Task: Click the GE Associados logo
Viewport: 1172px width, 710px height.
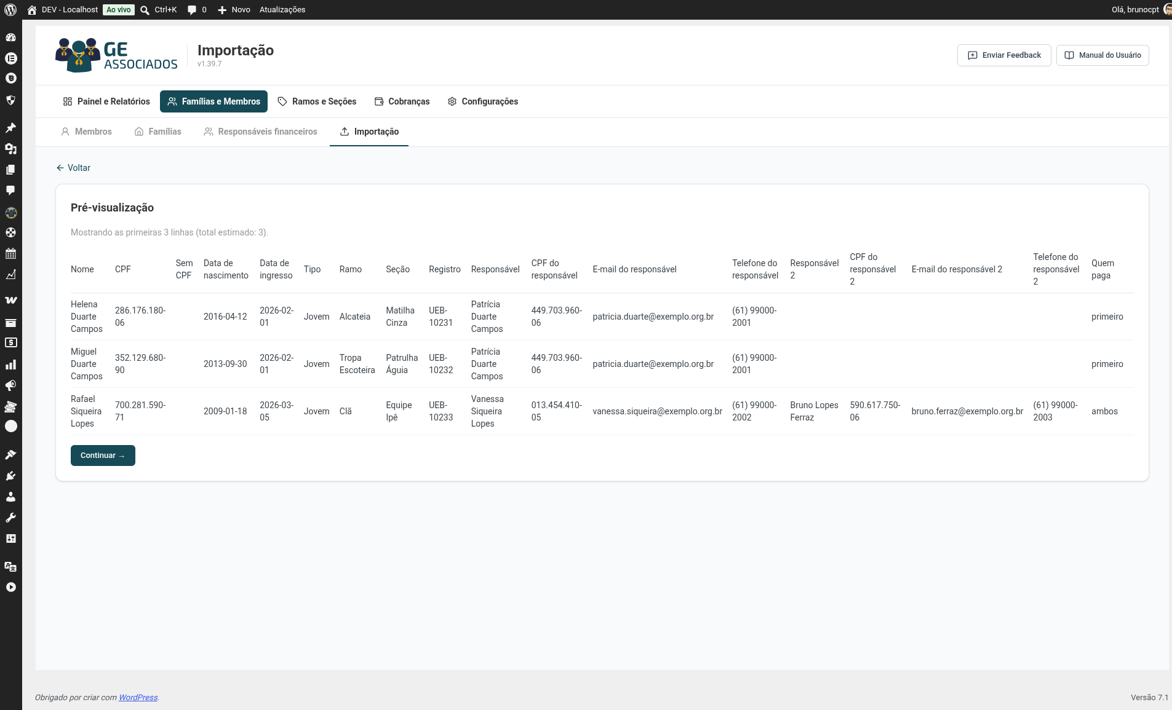Action: (117, 55)
